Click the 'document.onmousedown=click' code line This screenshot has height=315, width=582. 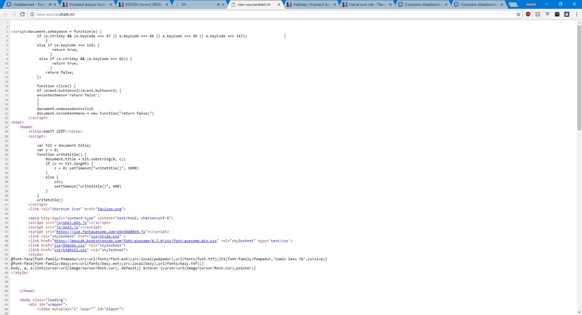coord(65,109)
